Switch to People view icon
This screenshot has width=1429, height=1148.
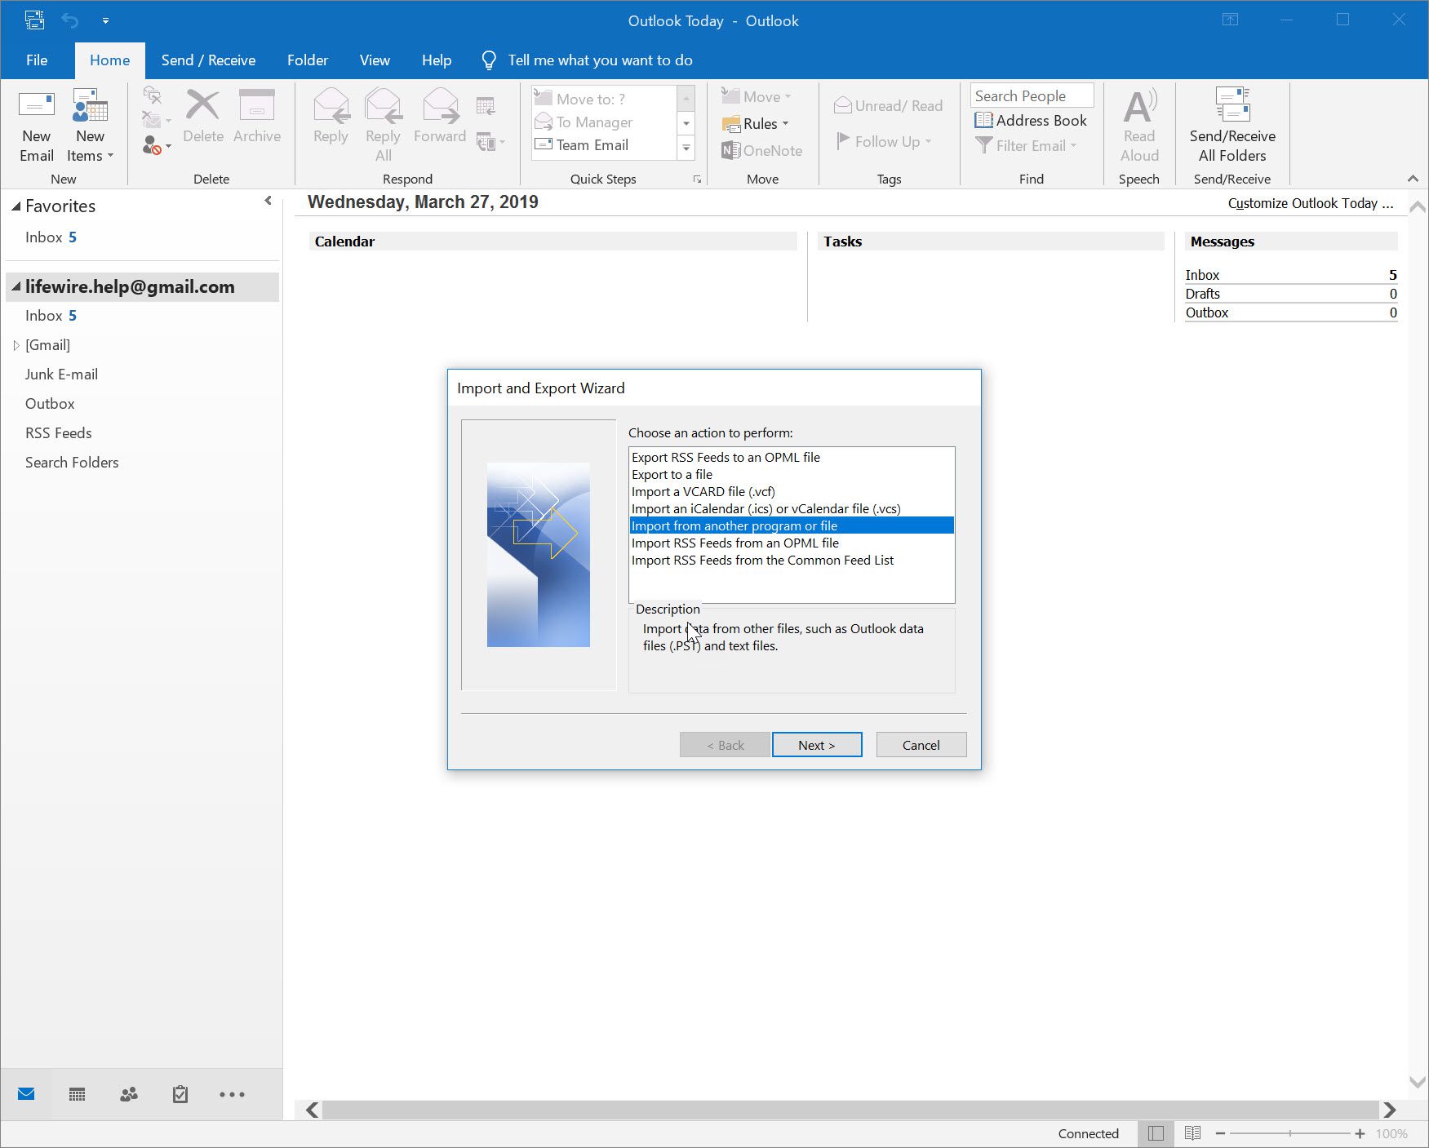129,1094
